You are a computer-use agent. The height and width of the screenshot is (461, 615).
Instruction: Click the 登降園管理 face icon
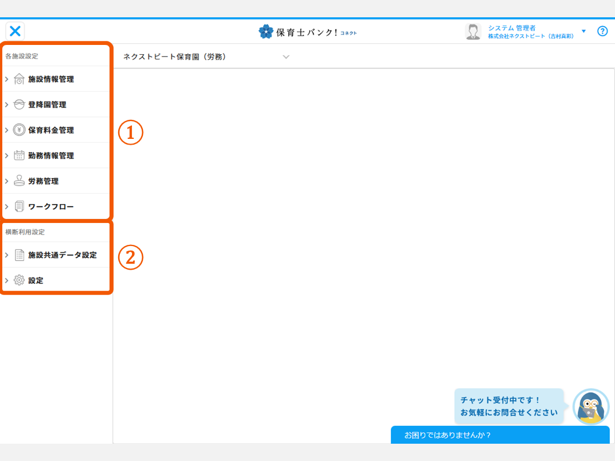point(19,105)
